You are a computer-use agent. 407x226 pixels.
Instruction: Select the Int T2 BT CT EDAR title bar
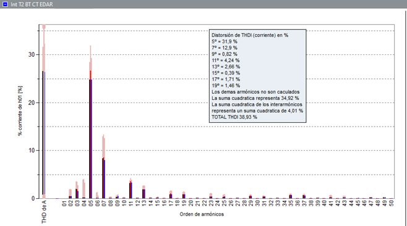coord(204,4)
